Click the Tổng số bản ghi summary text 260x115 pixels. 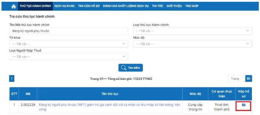(121, 79)
